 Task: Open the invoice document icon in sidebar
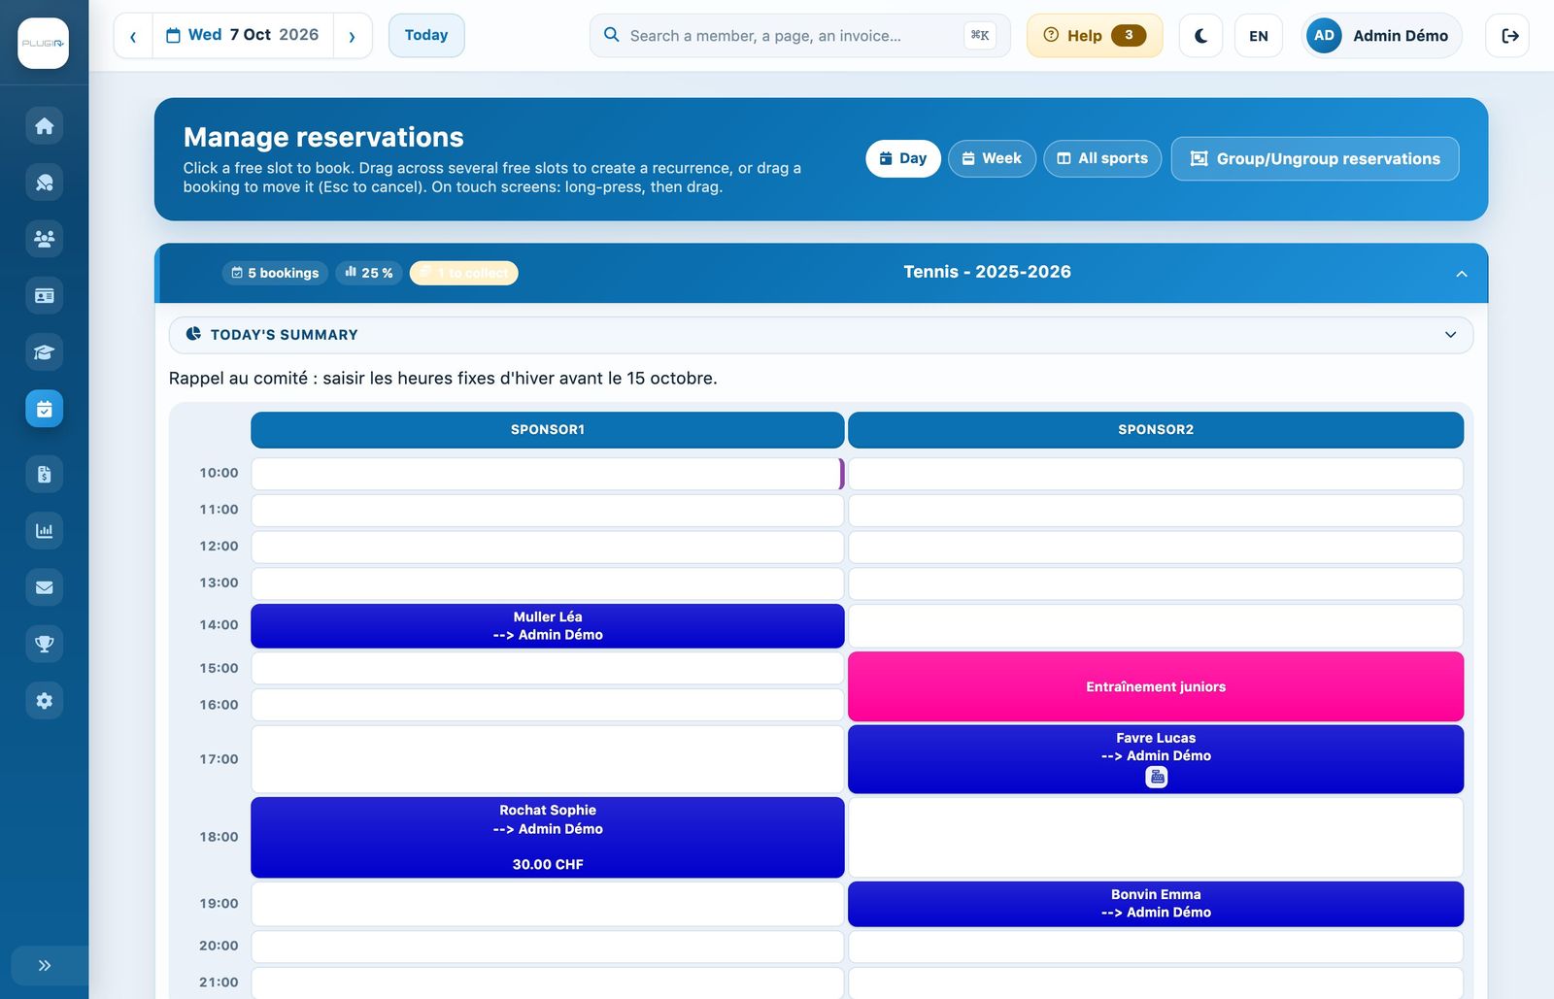pos(44,474)
